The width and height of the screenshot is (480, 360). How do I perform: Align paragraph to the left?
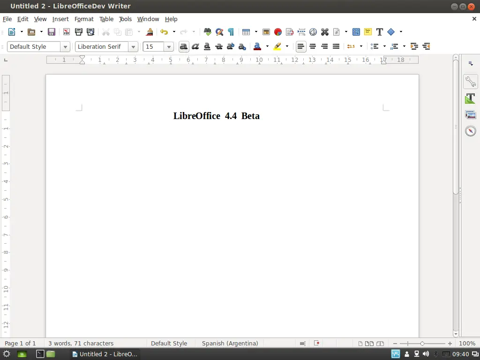301,46
